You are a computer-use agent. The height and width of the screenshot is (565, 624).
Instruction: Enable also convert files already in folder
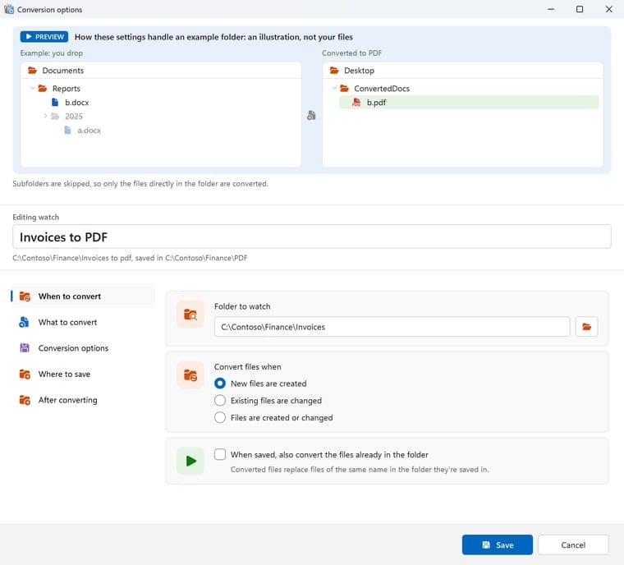(220, 454)
